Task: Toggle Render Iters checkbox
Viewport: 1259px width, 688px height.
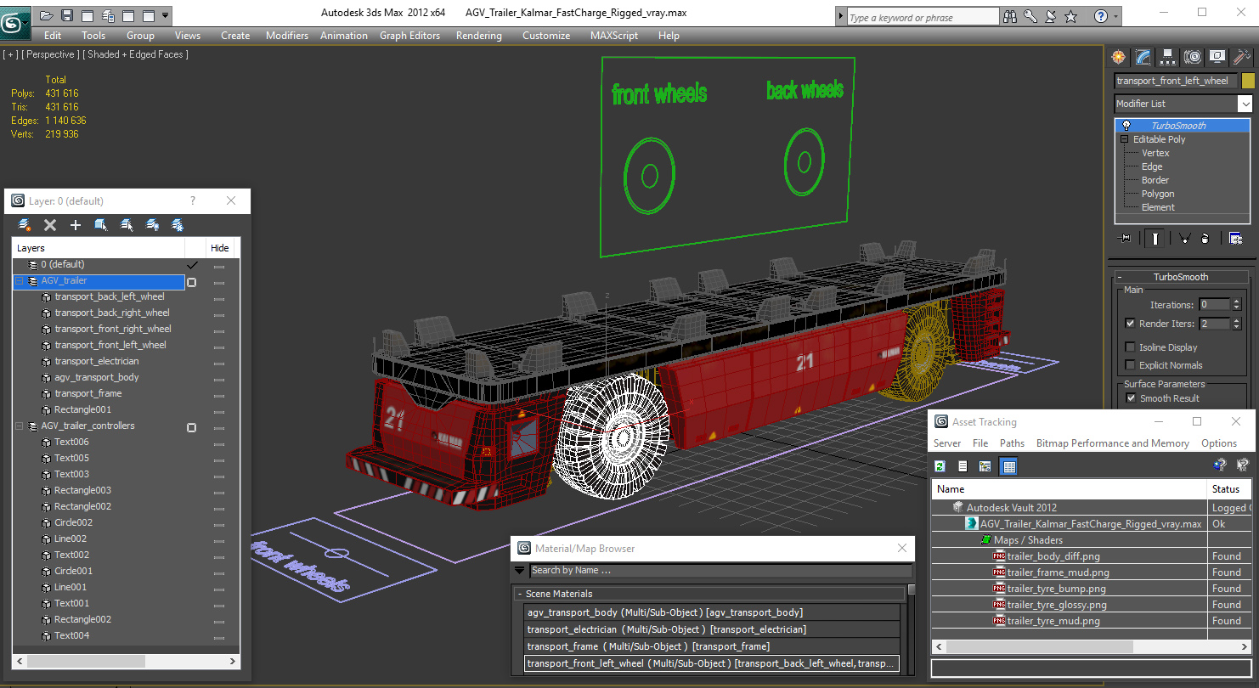Action: click(x=1130, y=324)
